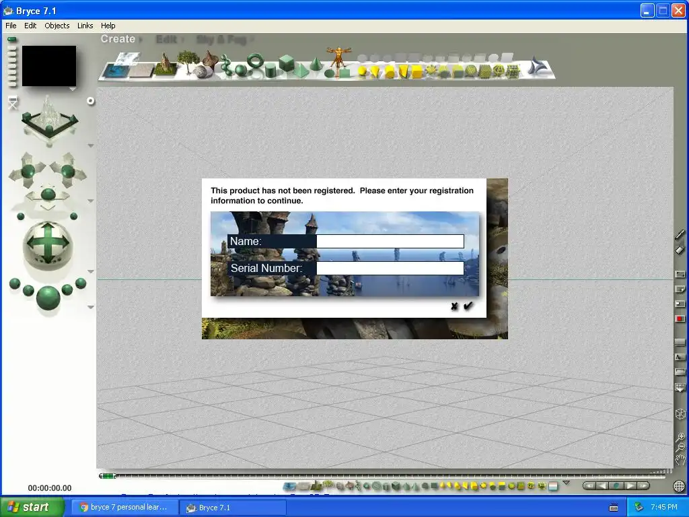
Task: Click the zoom in magnifier on right edge
Action: tap(680, 437)
